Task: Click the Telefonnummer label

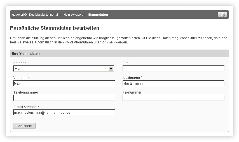Action: click(26, 92)
